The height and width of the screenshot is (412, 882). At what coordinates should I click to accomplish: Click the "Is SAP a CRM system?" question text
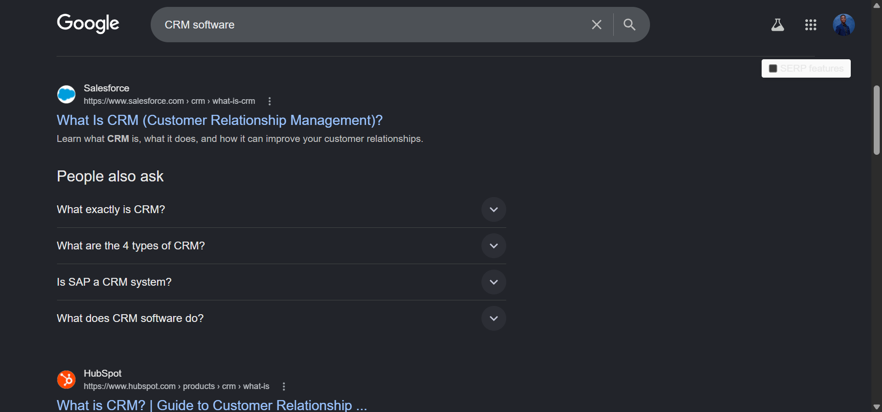click(114, 282)
